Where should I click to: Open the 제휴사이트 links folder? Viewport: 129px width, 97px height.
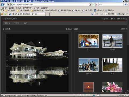tap(36, 11)
